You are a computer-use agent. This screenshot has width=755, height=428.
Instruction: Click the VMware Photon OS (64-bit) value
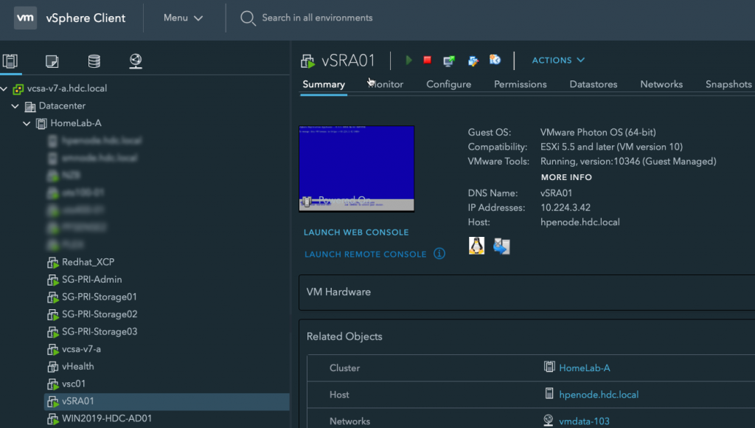[x=597, y=133]
